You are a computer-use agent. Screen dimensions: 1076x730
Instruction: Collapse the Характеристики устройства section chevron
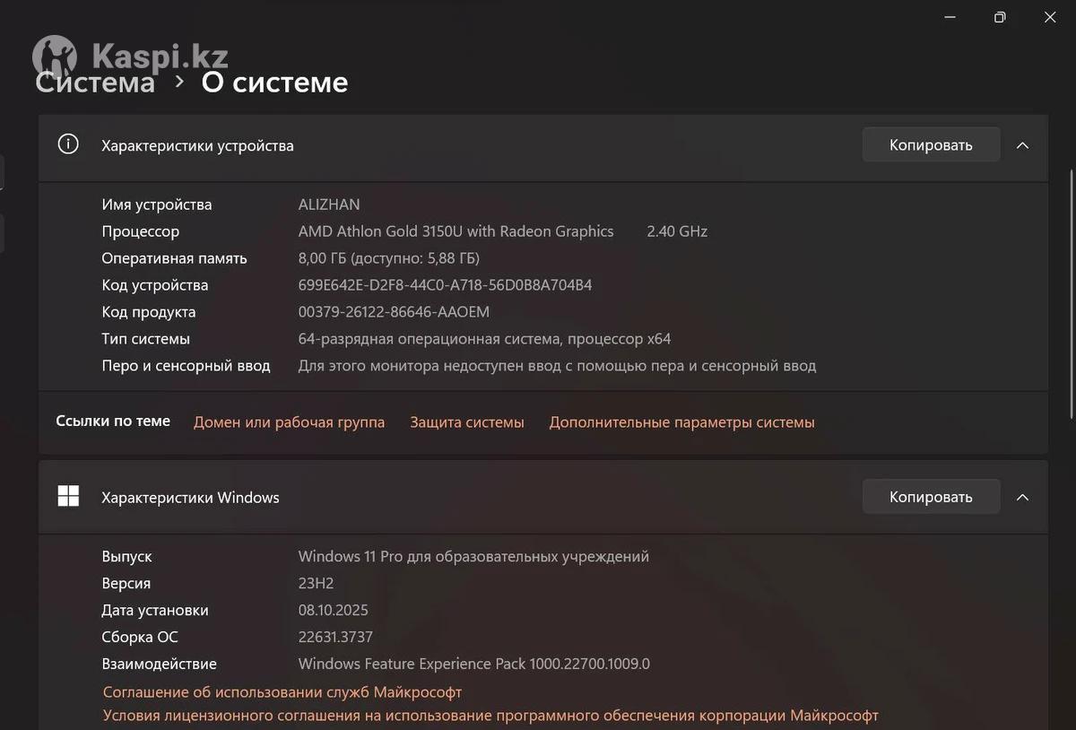pos(1022,145)
